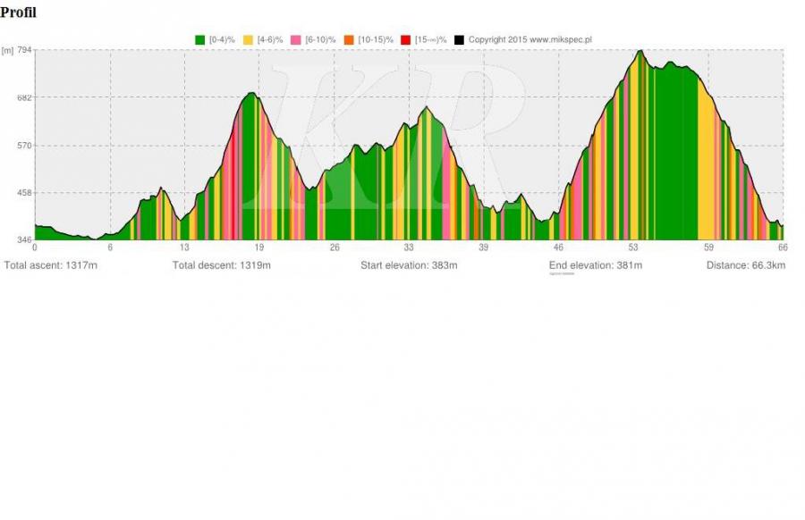Select the Total ascent: 1317m label
This screenshot has height=520, width=805.
tap(51, 265)
